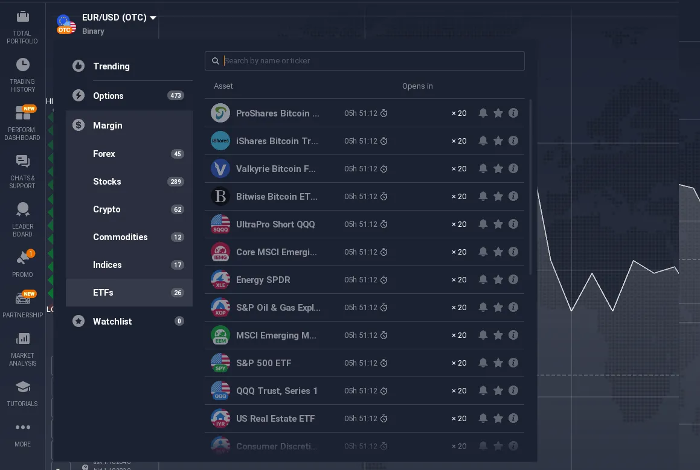This screenshot has height=470, width=700.
Task: Select the Stocks category
Action: coord(107,182)
